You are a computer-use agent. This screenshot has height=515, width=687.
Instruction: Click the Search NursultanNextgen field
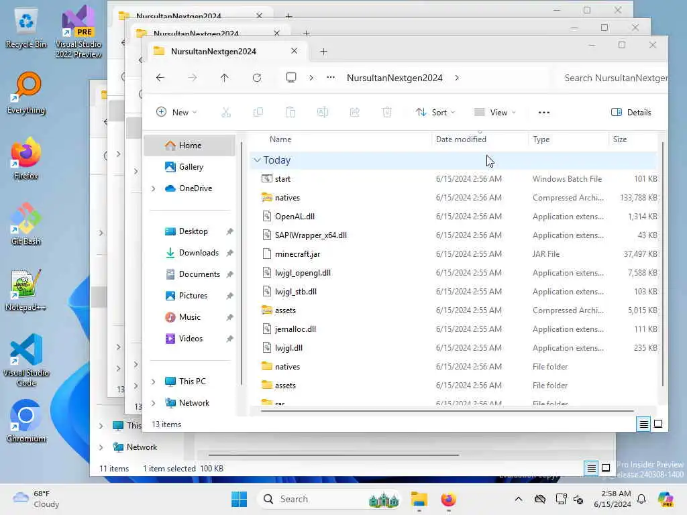click(612, 78)
